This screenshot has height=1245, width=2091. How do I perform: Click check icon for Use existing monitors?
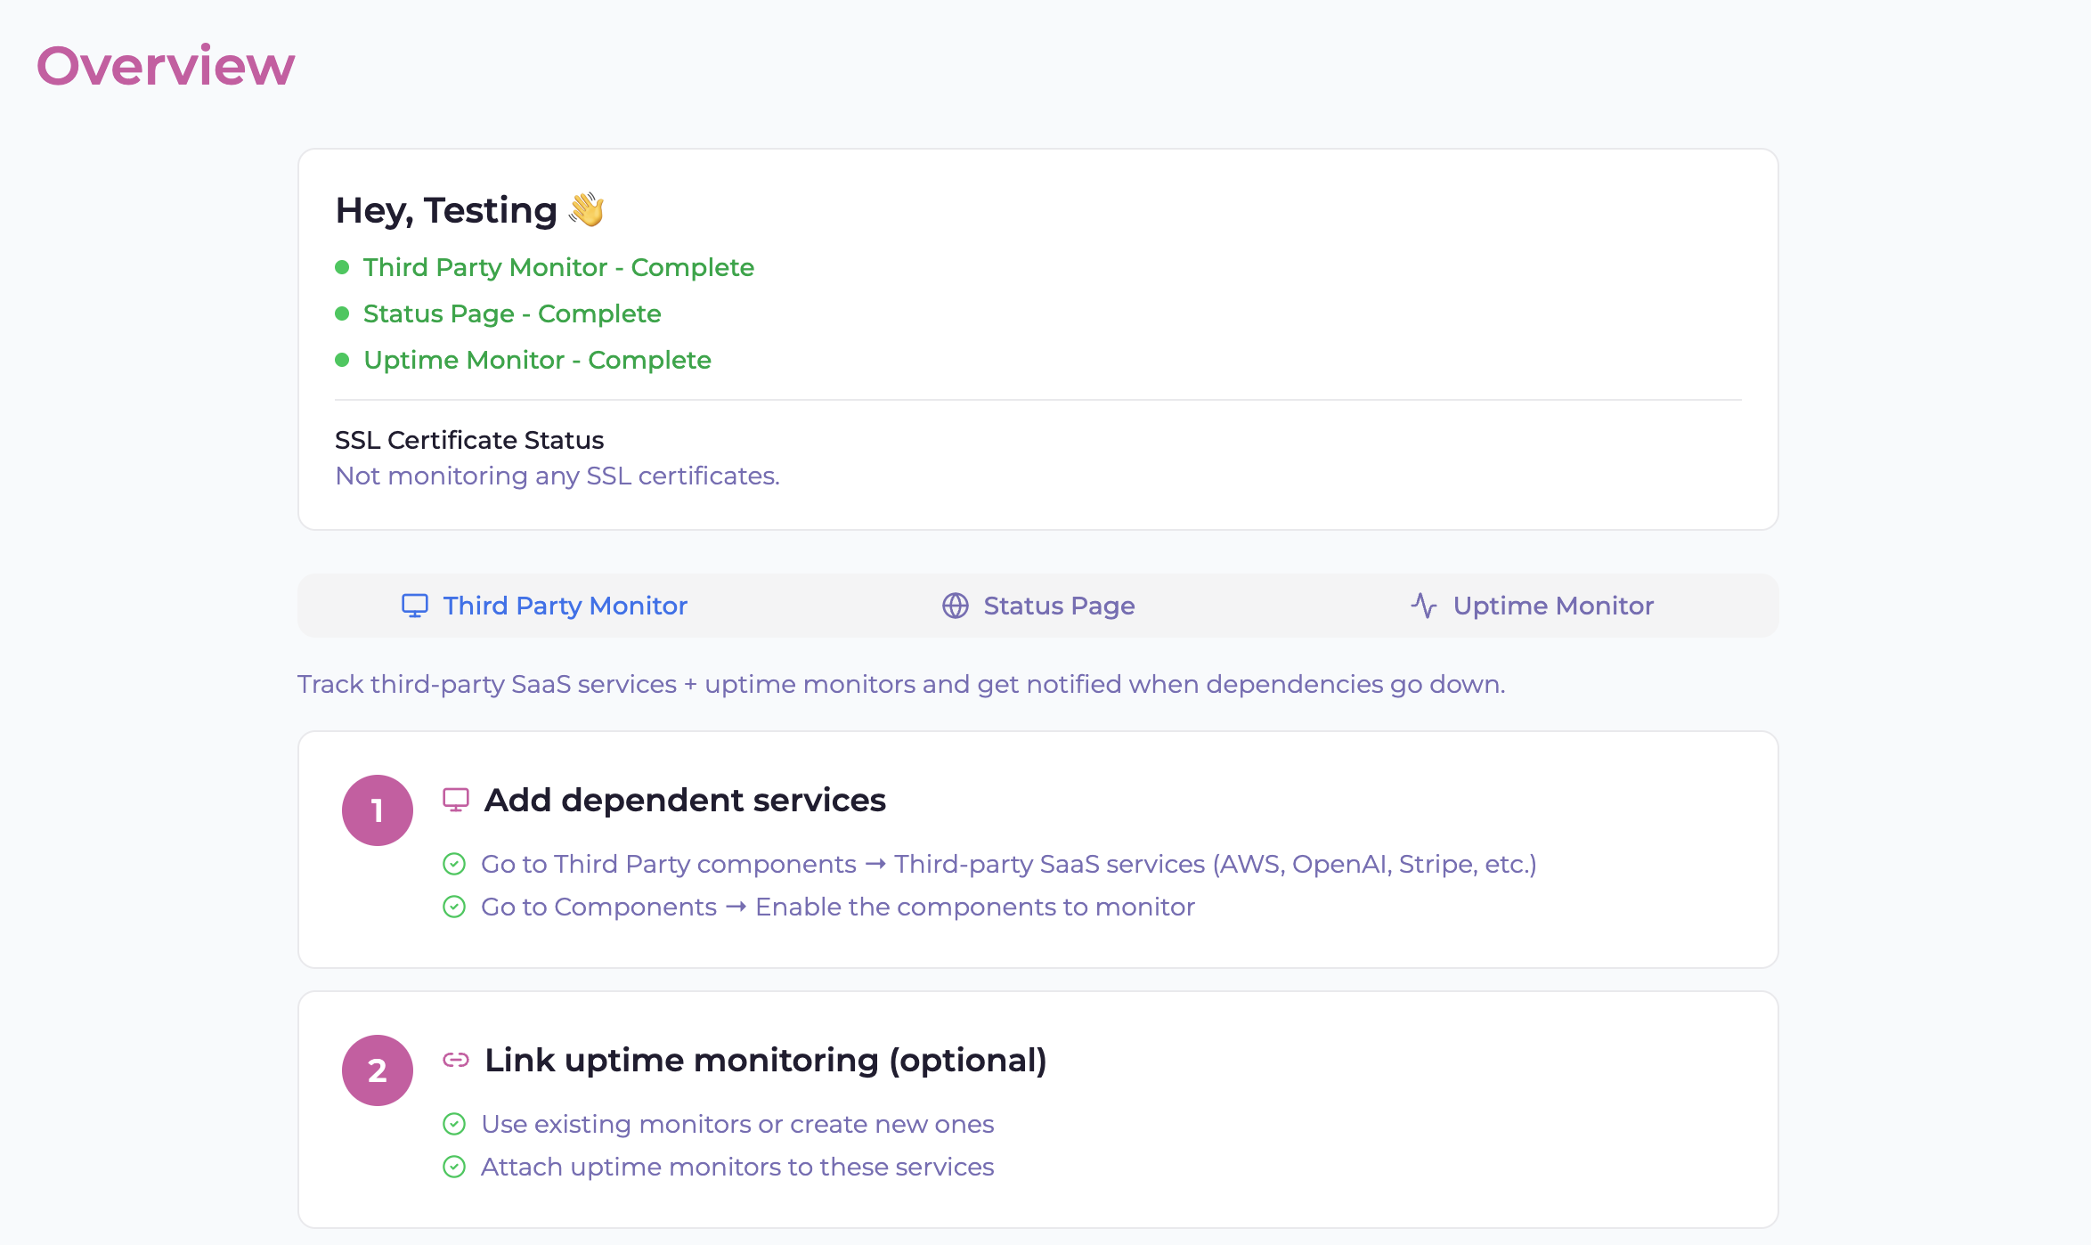point(454,1124)
